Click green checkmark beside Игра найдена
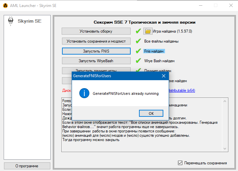The width and height of the screenshot is (238, 171). click(138, 31)
